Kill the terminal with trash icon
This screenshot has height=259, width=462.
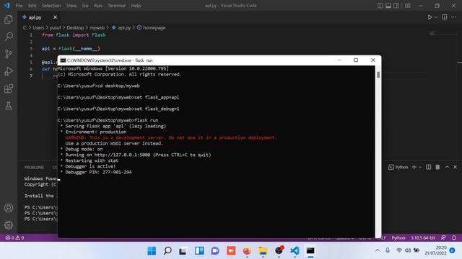click(437, 167)
